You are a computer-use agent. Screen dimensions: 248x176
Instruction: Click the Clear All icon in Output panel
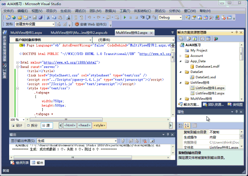tap(144, 141)
